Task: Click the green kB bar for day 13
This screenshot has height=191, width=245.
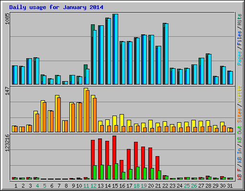Action: tap(102, 172)
